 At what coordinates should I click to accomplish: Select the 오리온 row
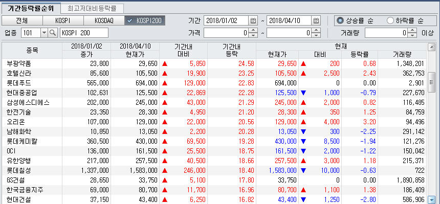tap(214, 122)
